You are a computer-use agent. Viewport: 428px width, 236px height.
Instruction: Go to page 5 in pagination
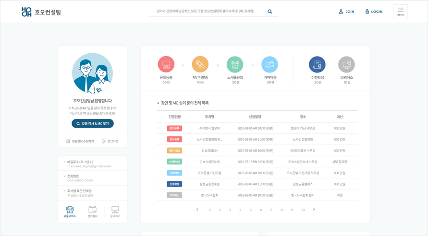[251, 210]
